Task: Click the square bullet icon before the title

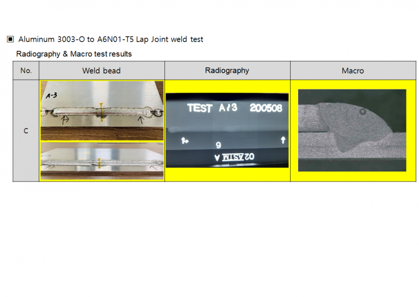Action: (10, 39)
